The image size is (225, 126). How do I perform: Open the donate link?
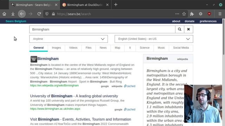(x=189, y=21)
